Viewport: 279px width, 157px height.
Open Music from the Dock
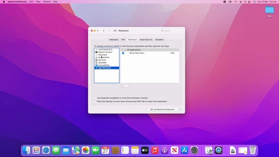pos(155,150)
